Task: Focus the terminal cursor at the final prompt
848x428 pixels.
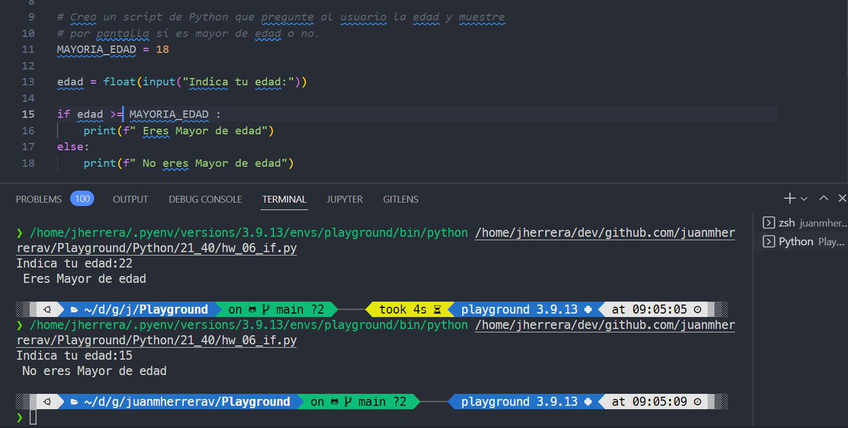Action: [x=32, y=418]
